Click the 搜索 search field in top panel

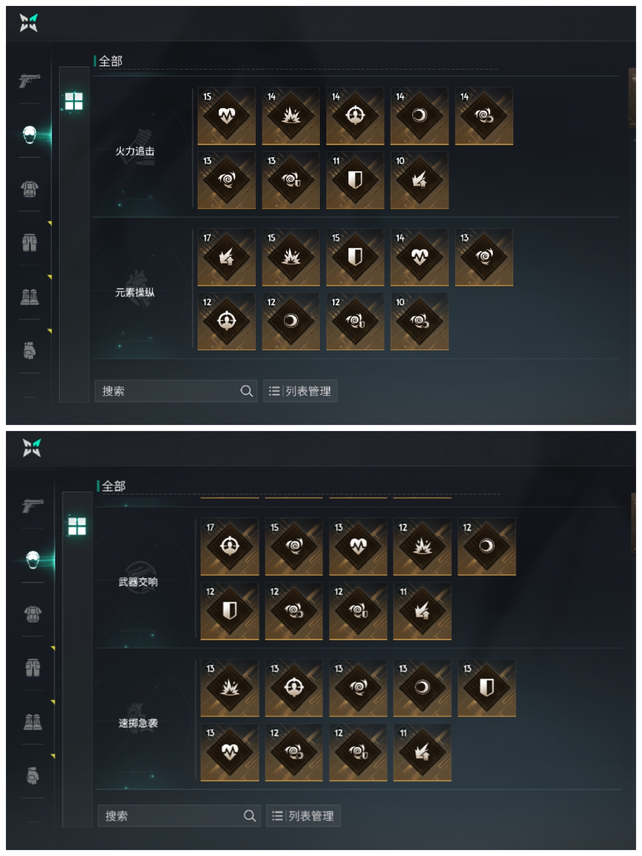pos(176,391)
